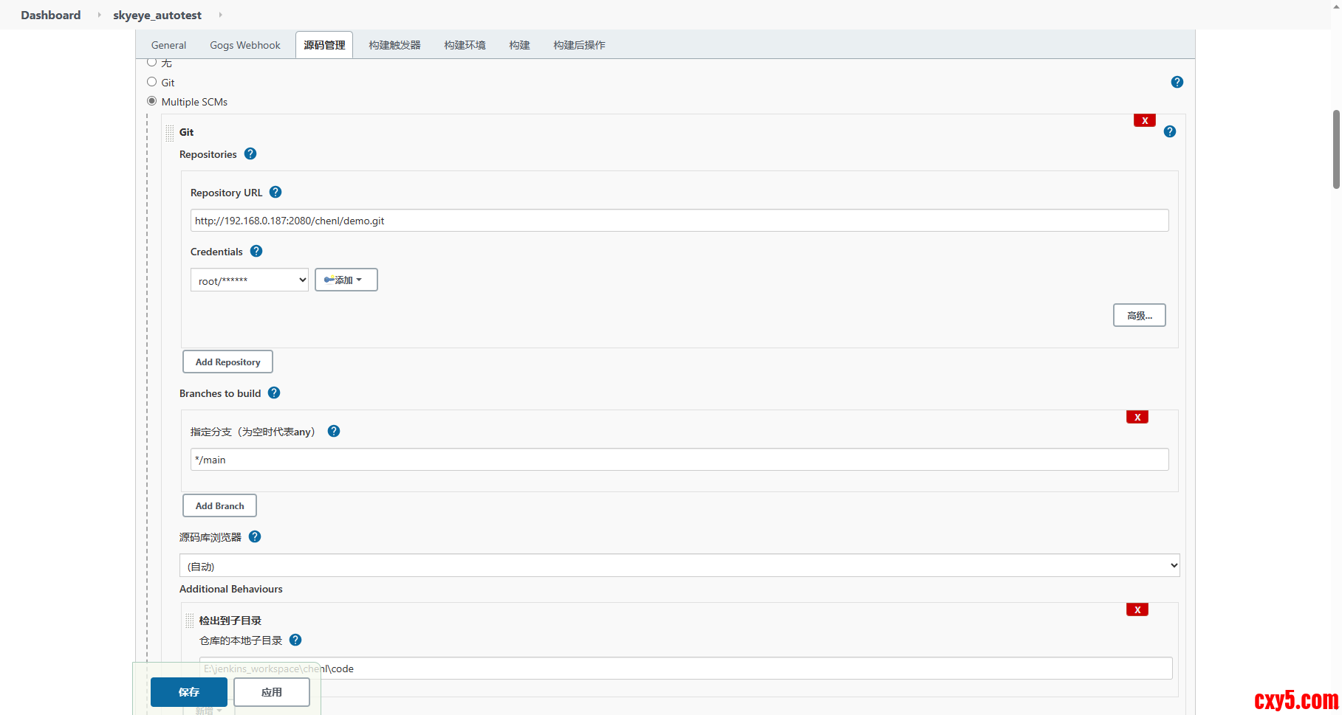Choose Multiple SCMs radio button
The height and width of the screenshot is (715, 1342).
tap(152, 101)
